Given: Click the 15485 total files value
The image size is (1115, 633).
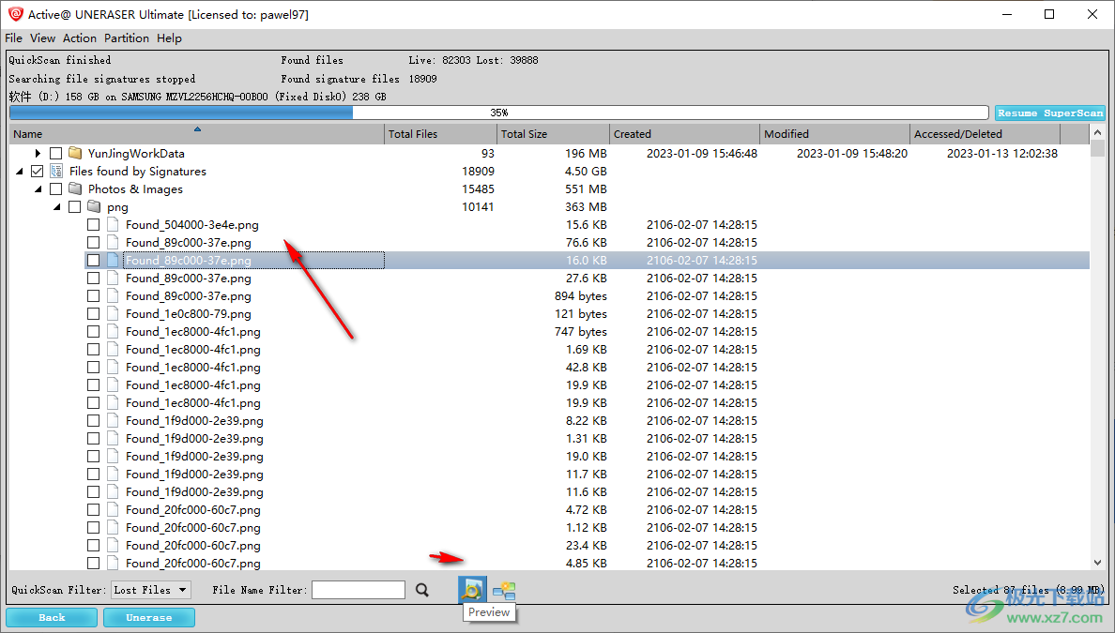Looking at the screenshot, I should click(478, 189).
